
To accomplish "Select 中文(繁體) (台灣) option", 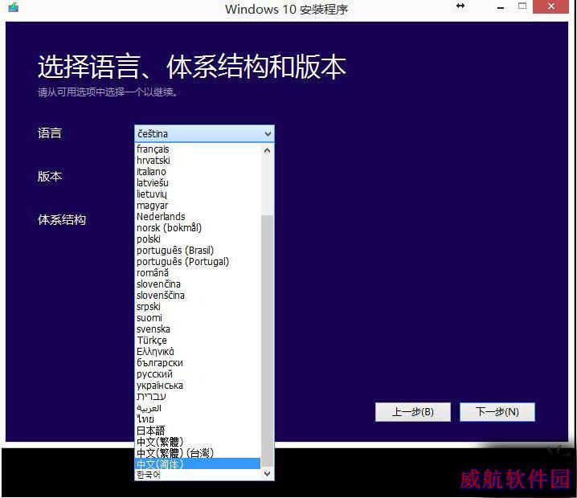I will [198, 453].
